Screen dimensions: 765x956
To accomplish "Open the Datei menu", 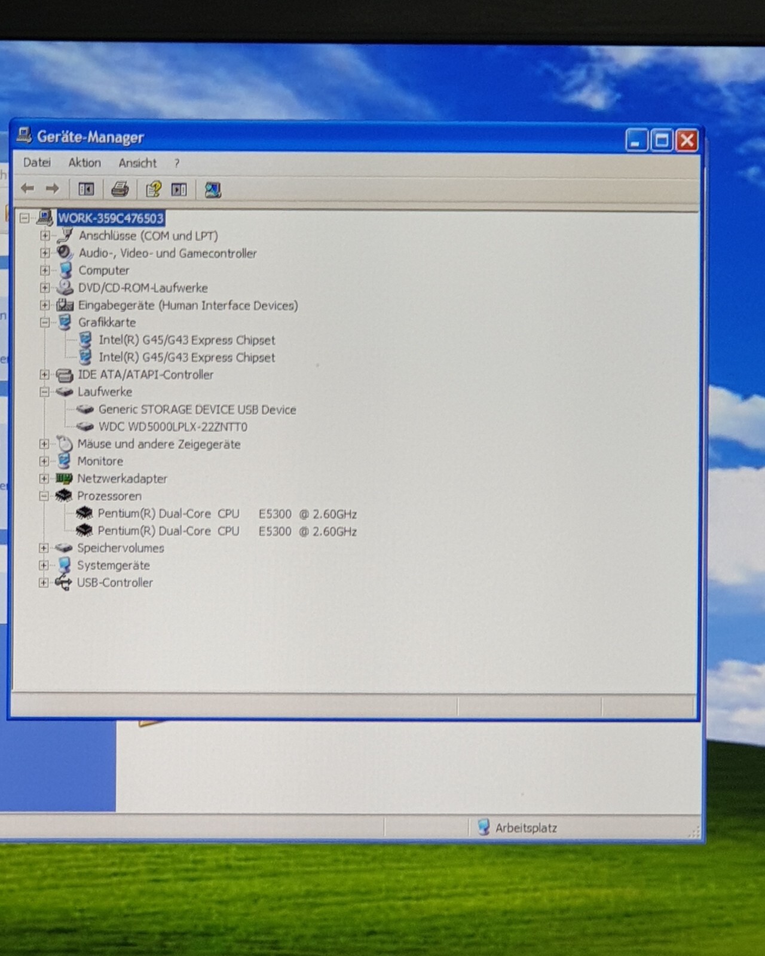I will (37, 163).
